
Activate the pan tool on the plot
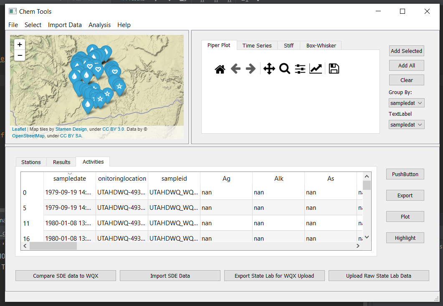269,69
